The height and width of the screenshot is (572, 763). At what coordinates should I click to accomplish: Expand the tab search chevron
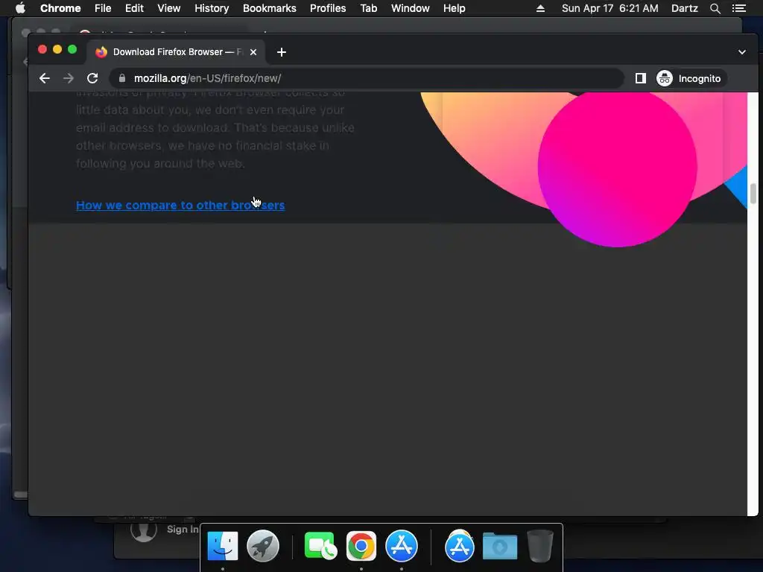pos(741,52)
